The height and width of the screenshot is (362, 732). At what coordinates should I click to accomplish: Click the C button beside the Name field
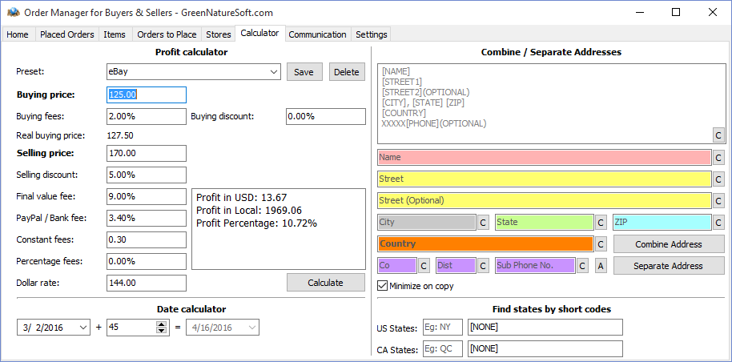coord(719,158)
